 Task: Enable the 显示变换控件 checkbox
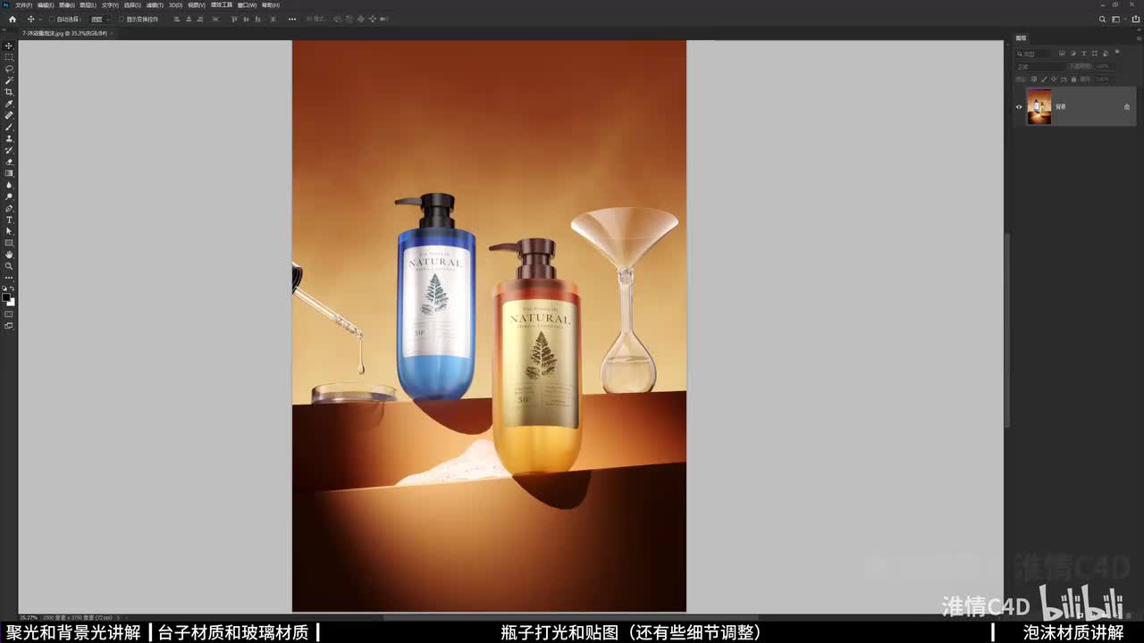122,19
